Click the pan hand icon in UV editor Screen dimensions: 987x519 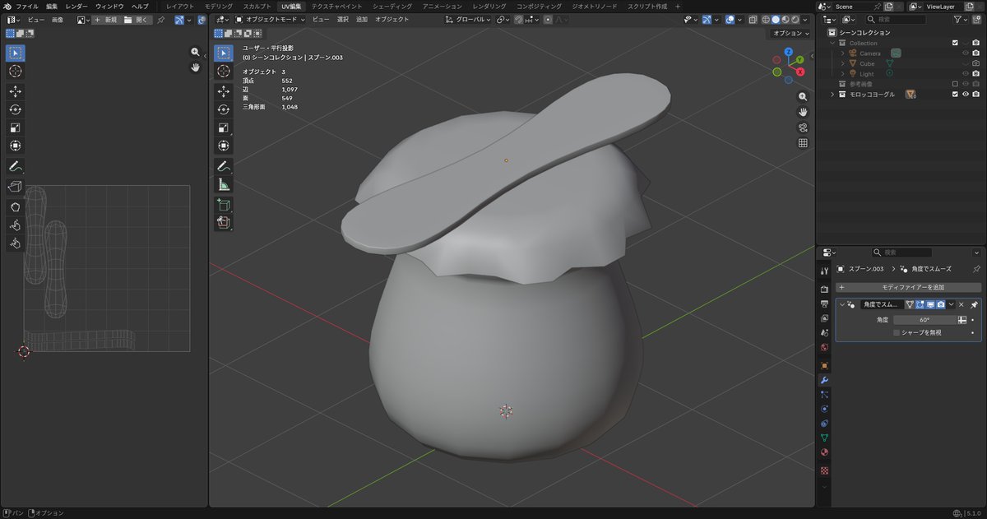coord(195,67)
